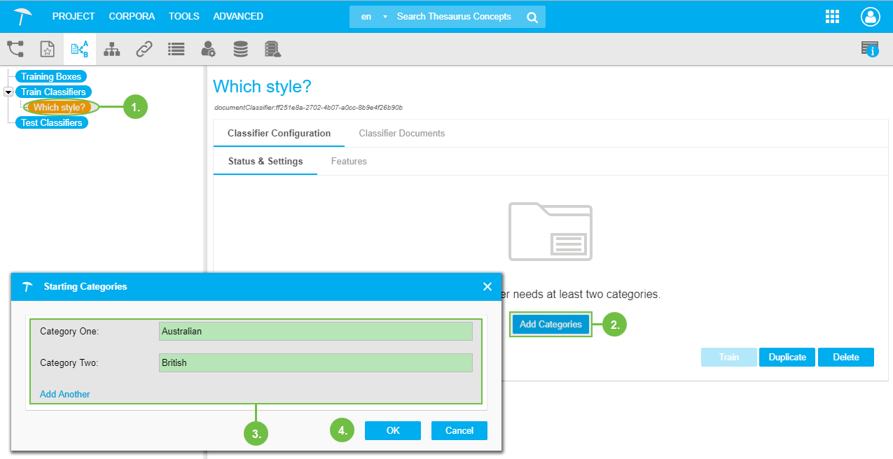
Task: Switch to the Features sub-tab
Action: coord(349,161)
